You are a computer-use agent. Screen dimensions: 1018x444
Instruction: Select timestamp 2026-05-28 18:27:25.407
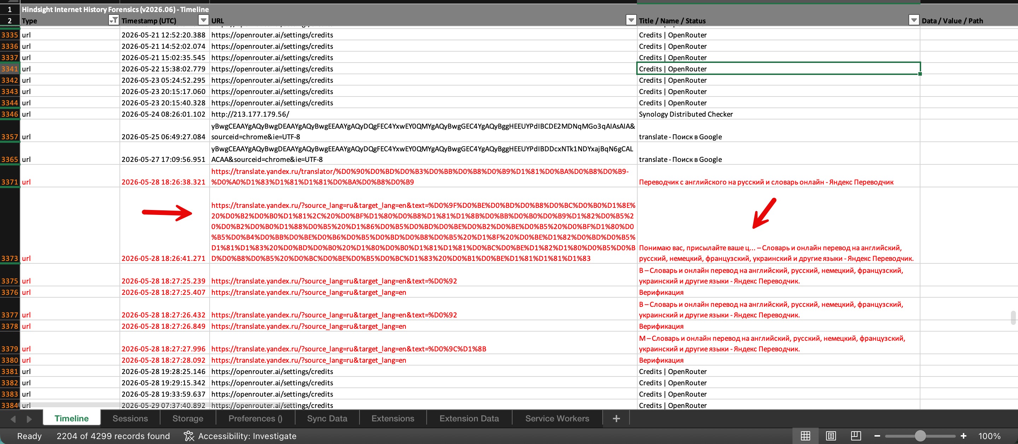click(x=164, y=292)
